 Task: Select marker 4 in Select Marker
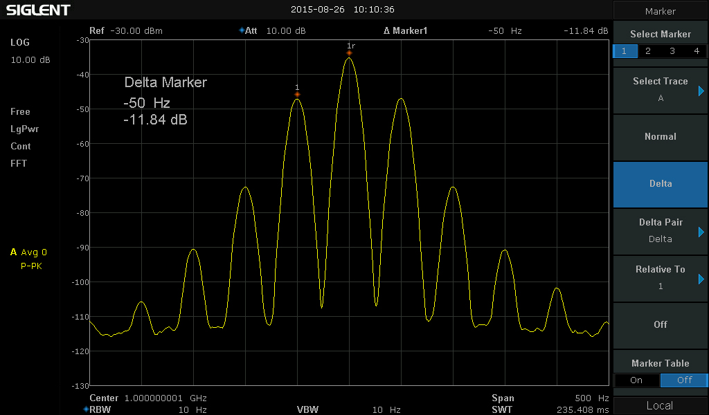click(696, 51)
